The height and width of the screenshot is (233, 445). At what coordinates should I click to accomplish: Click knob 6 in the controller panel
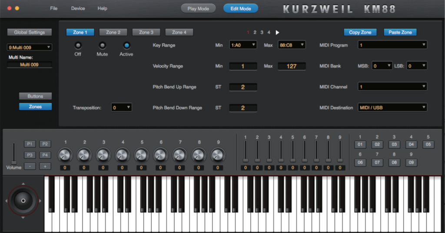[160, 155]
